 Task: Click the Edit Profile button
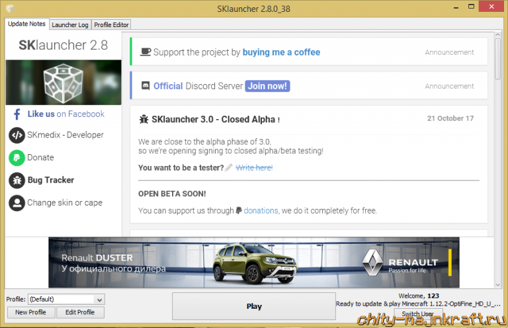80,312
